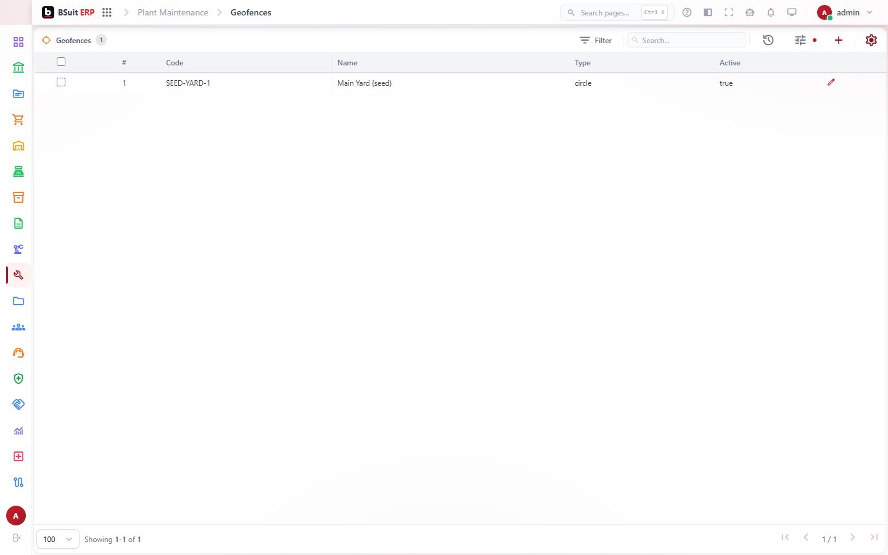Select the wrench Plant Maintenance sidebar icon
This screenshot has width=888, height=555.
(x=18, y=275)
